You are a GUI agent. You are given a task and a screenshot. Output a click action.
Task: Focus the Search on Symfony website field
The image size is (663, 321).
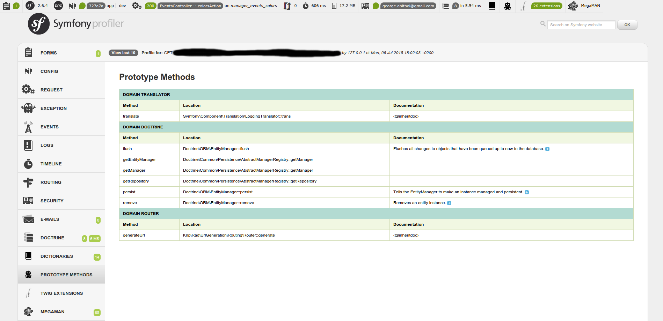click(581, 25)
